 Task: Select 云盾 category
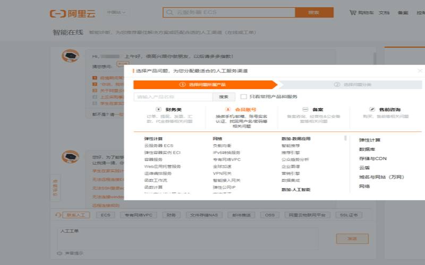[x=364, y=167]
